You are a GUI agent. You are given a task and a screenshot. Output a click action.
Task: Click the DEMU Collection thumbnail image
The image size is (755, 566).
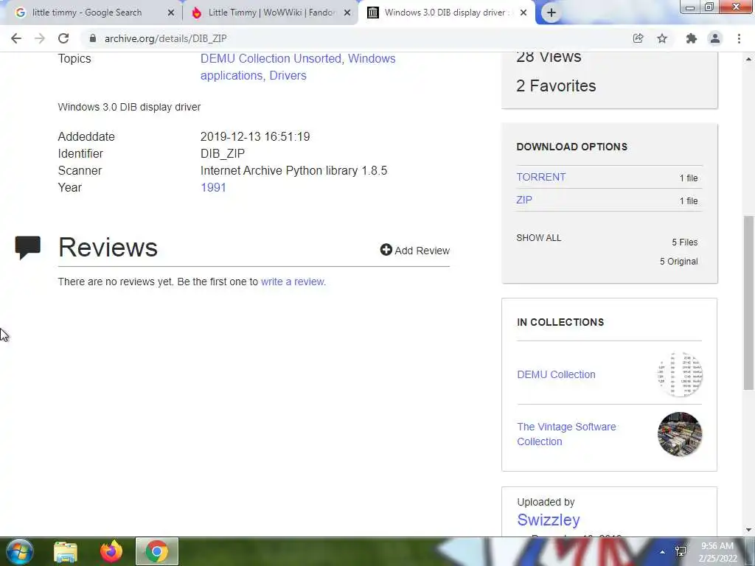679,374
